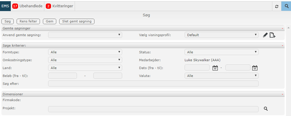
Task: Open the search magnifier in the top-right corner
Action: [287, 6]
